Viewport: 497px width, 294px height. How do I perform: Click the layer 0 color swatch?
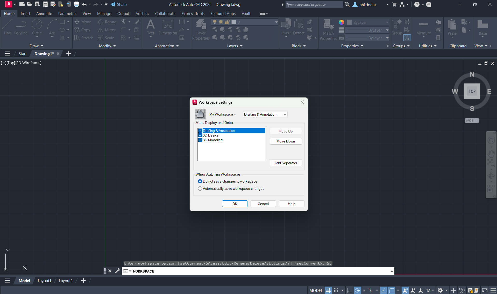pyautogui.click(x=234, y=22)
